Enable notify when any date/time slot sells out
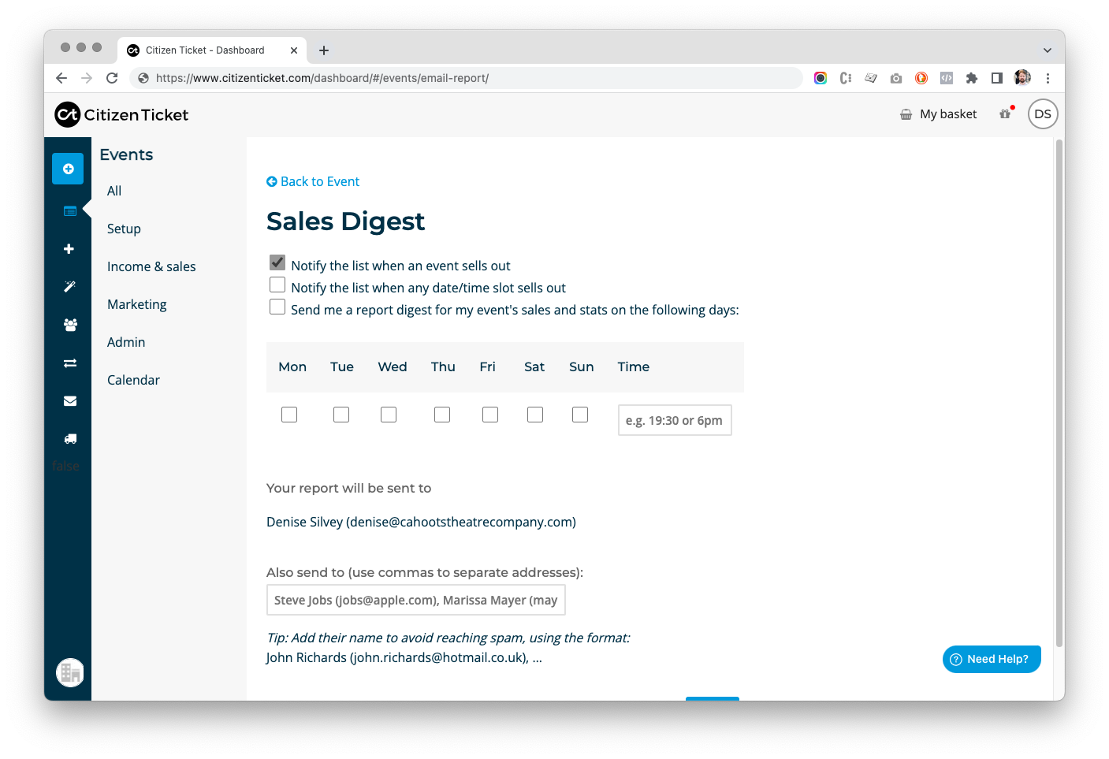 coord(277,285)
